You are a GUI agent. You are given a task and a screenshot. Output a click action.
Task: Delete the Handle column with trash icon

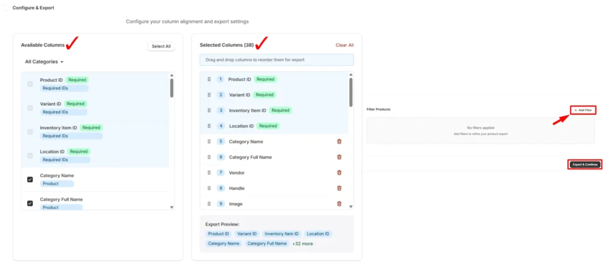[339, 188]
